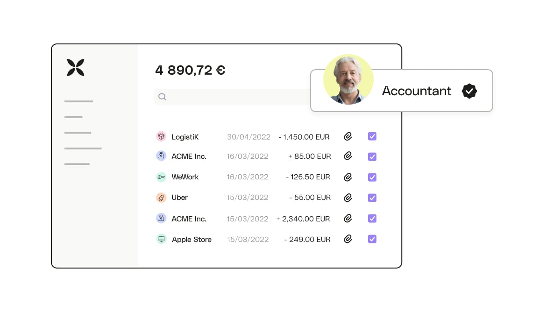
Task: Click the LogistiK box category icon
Action: click(x=161, y=136)
